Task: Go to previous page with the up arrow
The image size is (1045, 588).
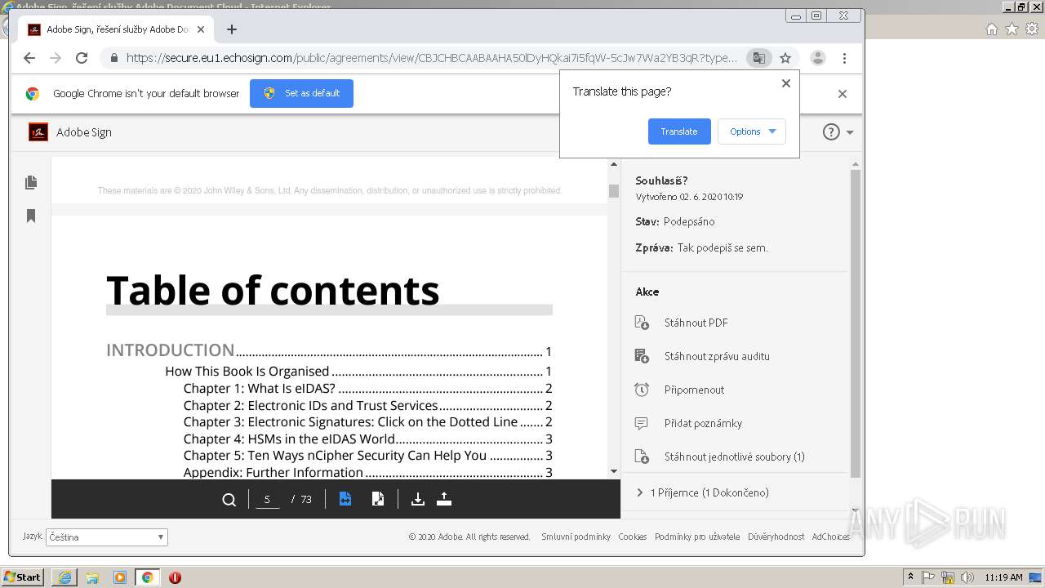Action: tap(444, 499)
